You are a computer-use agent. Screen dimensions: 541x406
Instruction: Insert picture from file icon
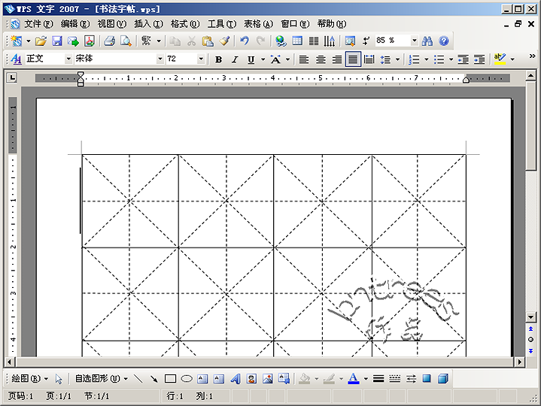click(x=268, y=379)
